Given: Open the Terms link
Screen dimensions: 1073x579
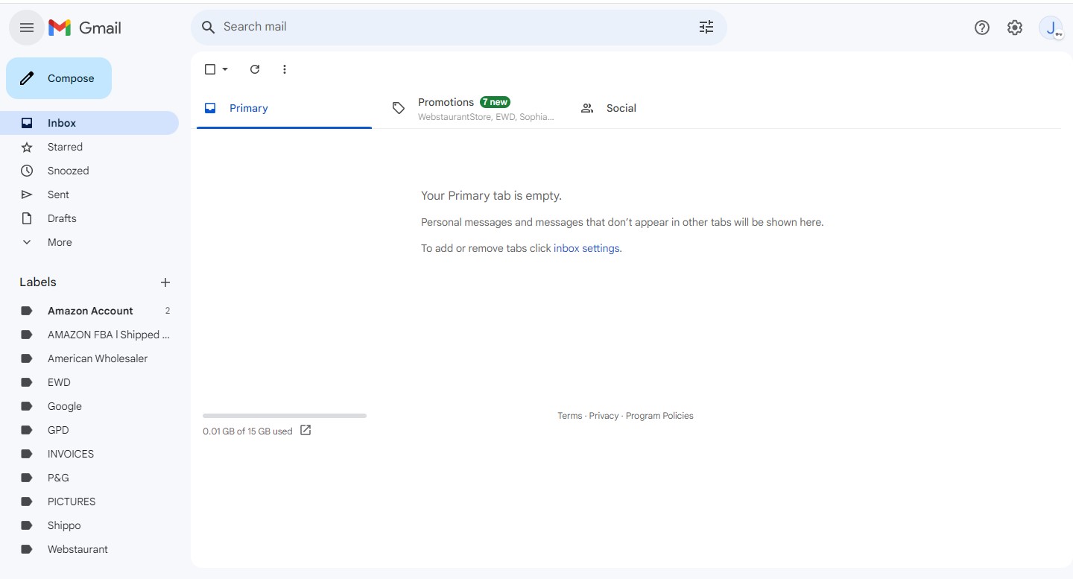Looking at the screenshot, I should (570, 416).
